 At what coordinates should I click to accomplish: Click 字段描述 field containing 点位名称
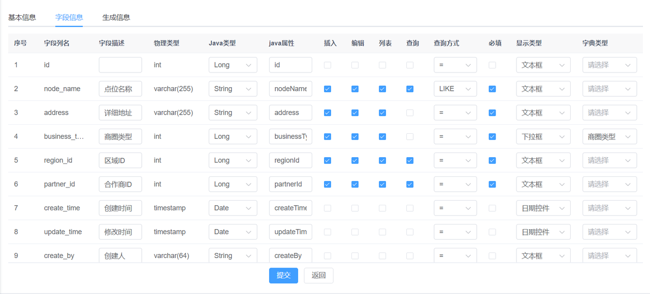point(120,89)
